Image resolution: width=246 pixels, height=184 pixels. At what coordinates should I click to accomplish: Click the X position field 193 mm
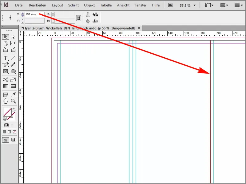point(34,14)
